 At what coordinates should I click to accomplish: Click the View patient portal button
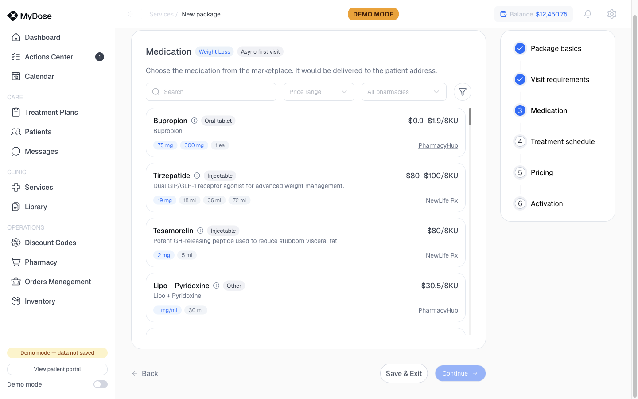[x=57, y=369]
